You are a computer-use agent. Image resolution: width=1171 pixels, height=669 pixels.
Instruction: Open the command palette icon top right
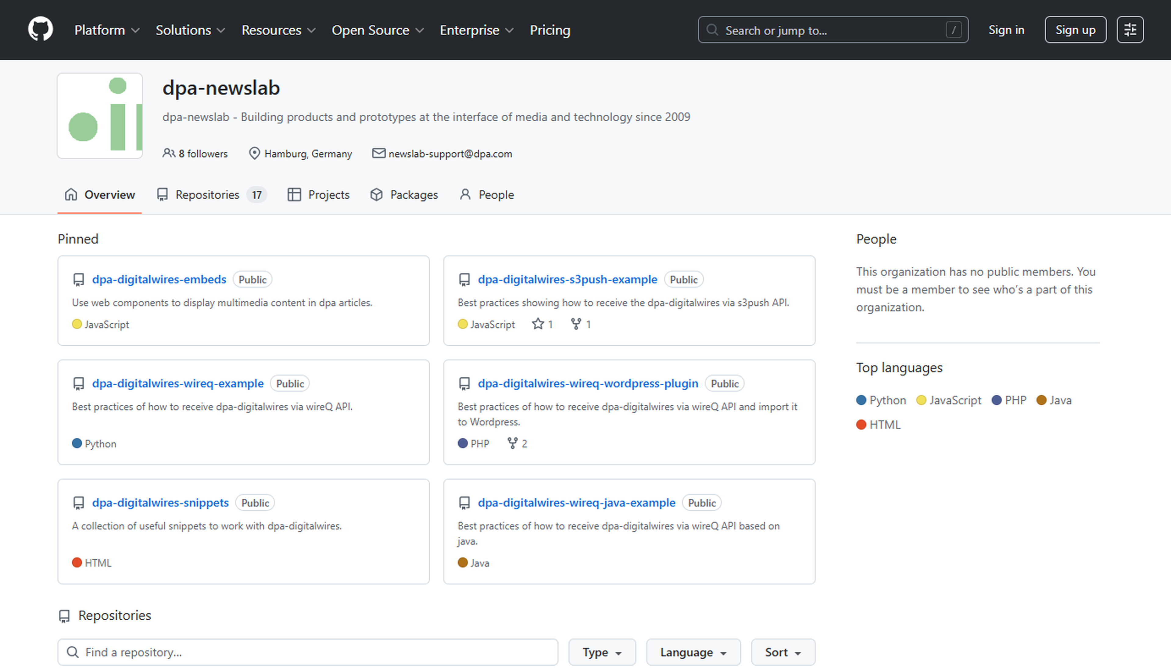click(x=1130, y=29)
